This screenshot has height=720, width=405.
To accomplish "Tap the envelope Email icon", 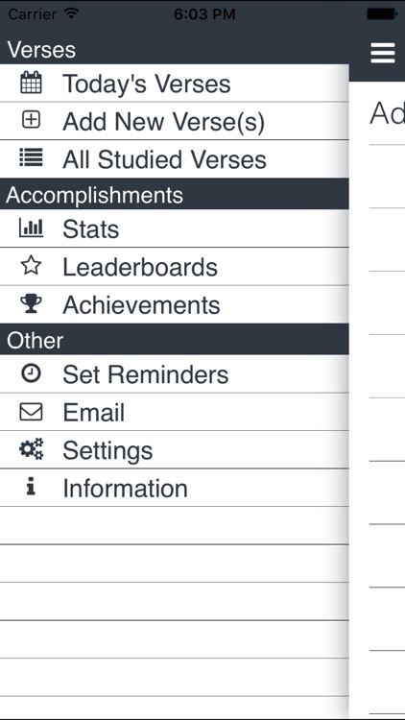I will (32, 412).
